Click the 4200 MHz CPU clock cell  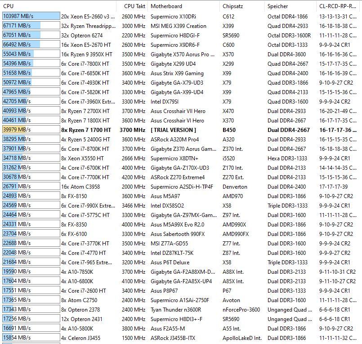pyautogui.click(x=134, y=177)
